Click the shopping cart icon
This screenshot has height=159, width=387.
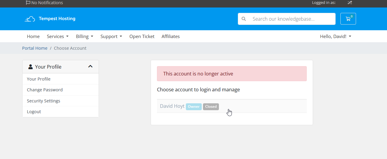click(348, 19)
